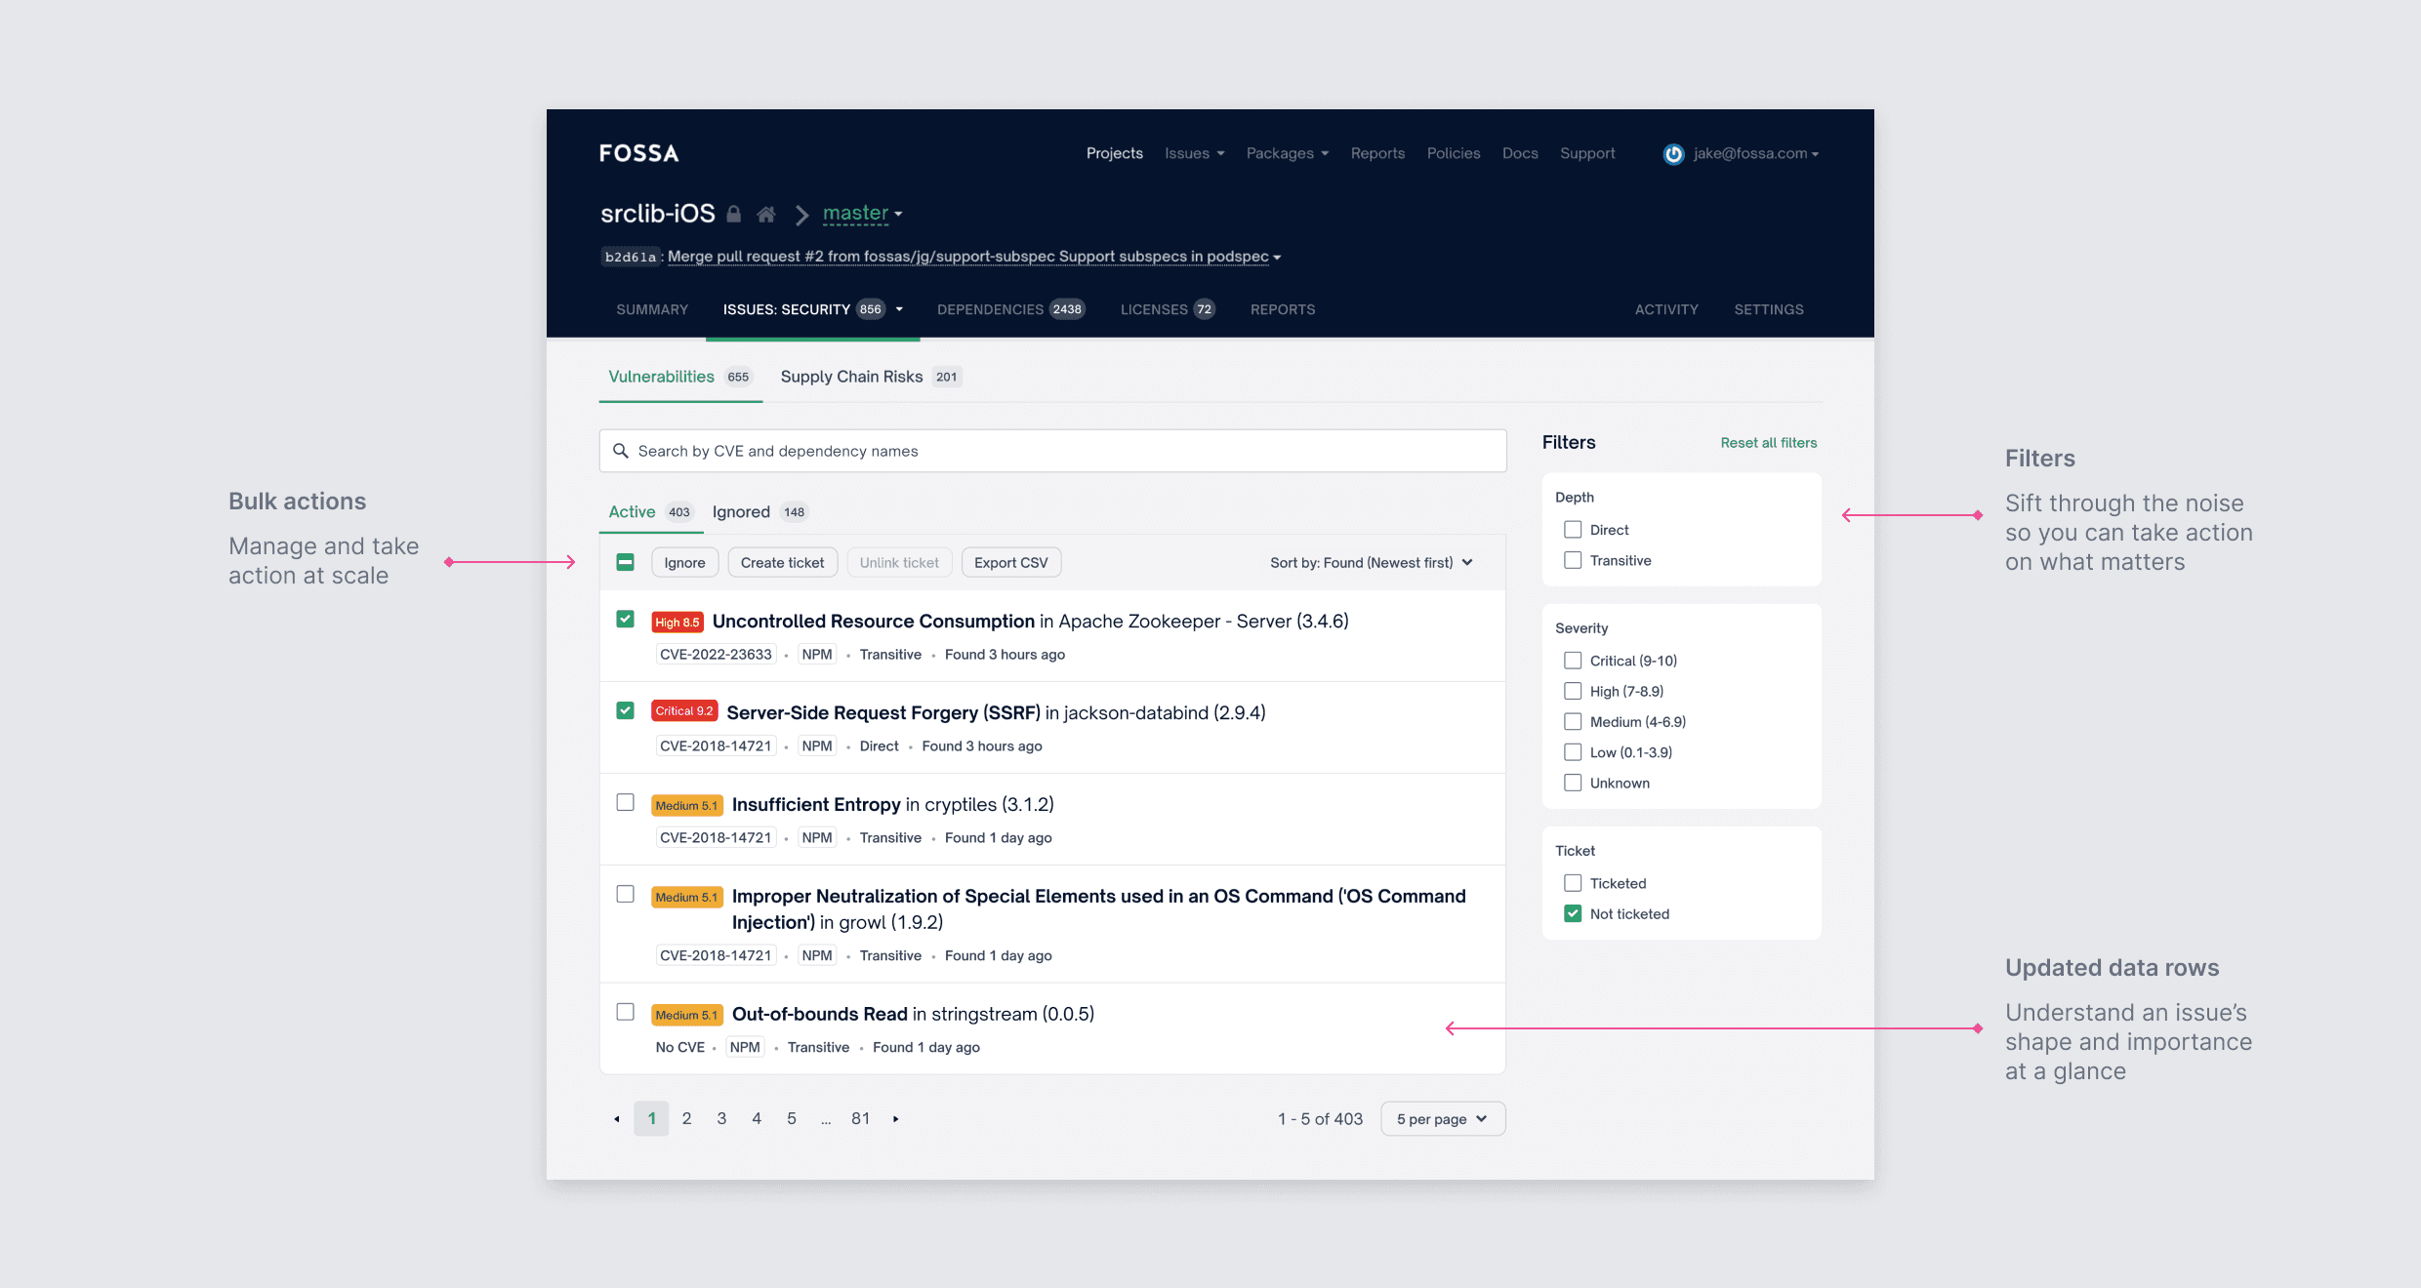The height and width of the screenshot is (1288, 2421).
Task: Enable the Transitive depth filter
Action: pos(1573,560)
